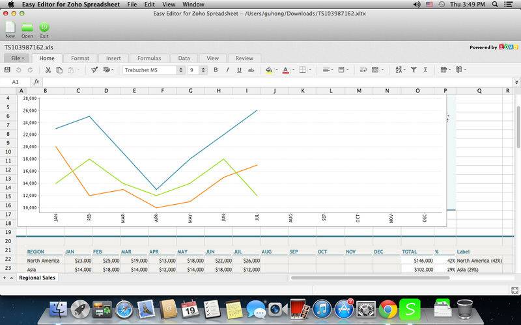The image size is (521, 325).
Task: Click the A1 cell name box
Action: [16, 82]
